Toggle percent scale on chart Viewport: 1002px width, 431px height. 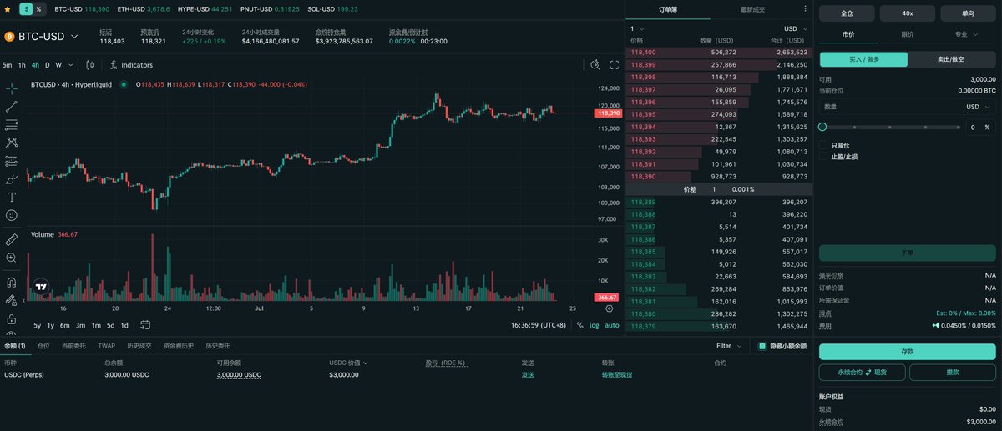pyautogui.click(x=579, y=325)
